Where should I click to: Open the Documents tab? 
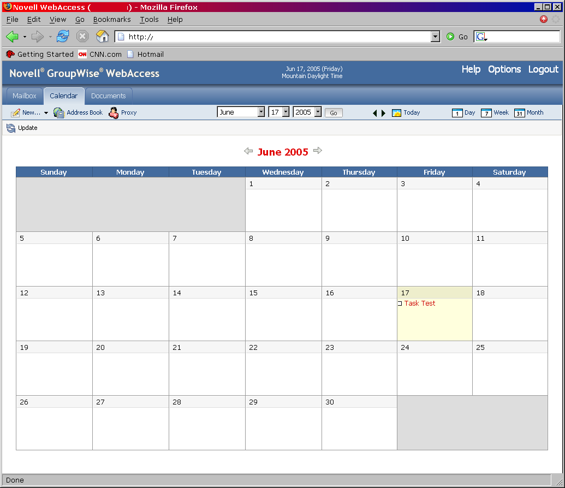(108, 95)
